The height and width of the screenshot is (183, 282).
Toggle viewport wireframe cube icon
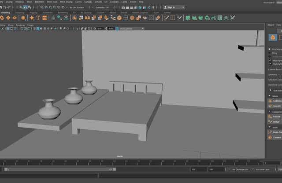(34, 29)
